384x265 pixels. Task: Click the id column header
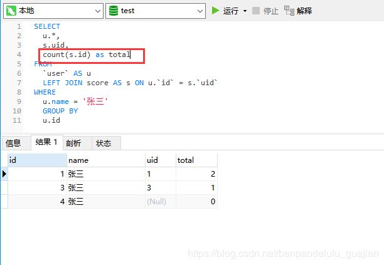point(37,160)
